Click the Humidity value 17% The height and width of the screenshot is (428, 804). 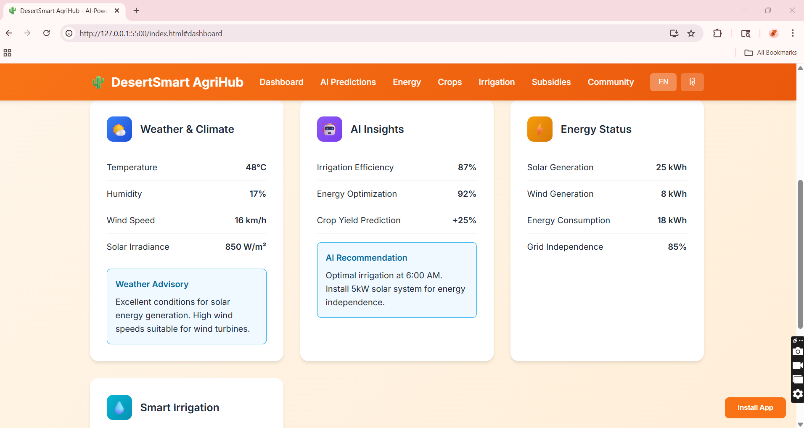(x=258, y=194)
